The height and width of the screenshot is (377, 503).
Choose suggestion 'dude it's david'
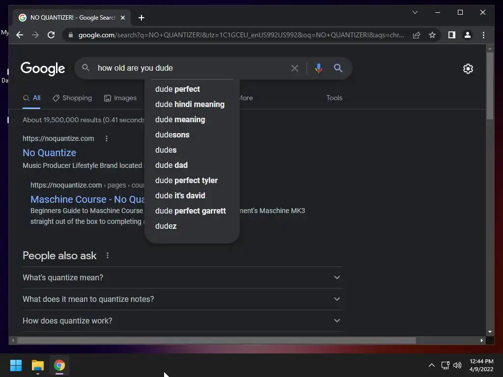180,195
